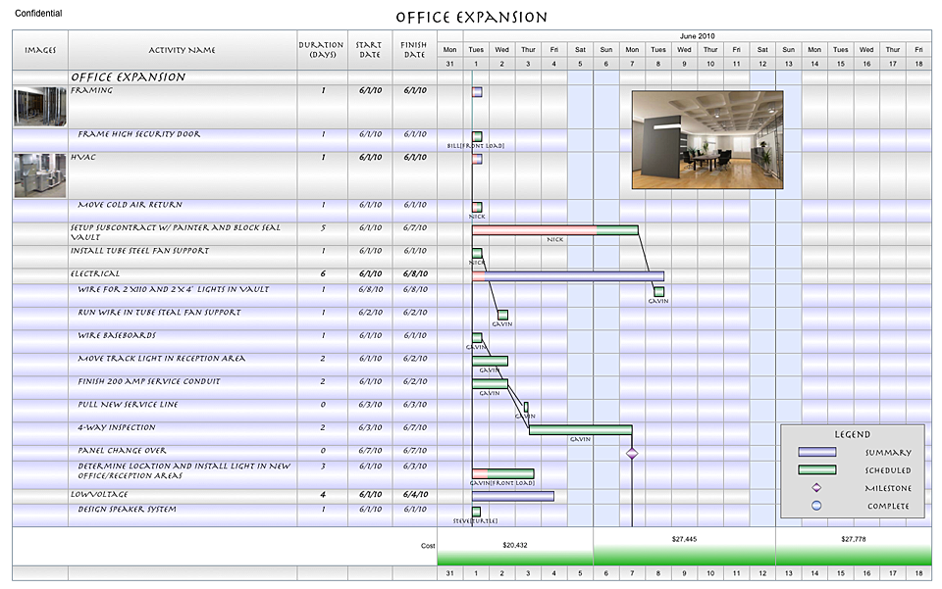Select the Complete circle icon in legend
The image size is (942, 589).
pos(816,506)
